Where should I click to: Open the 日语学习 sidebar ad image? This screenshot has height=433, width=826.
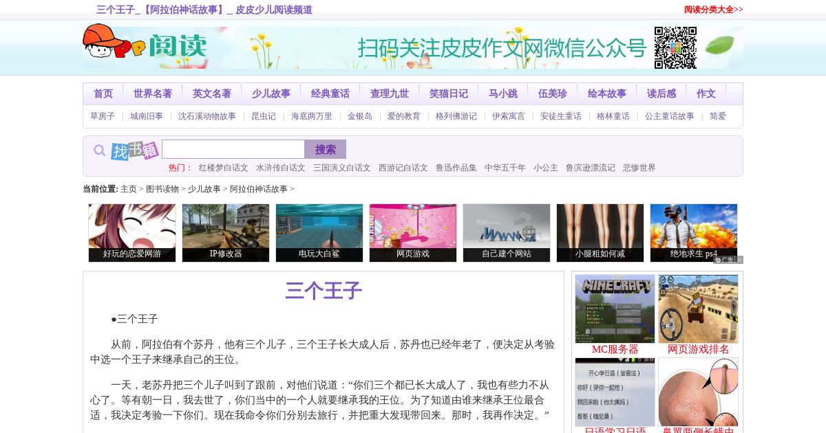pos(615,392)
